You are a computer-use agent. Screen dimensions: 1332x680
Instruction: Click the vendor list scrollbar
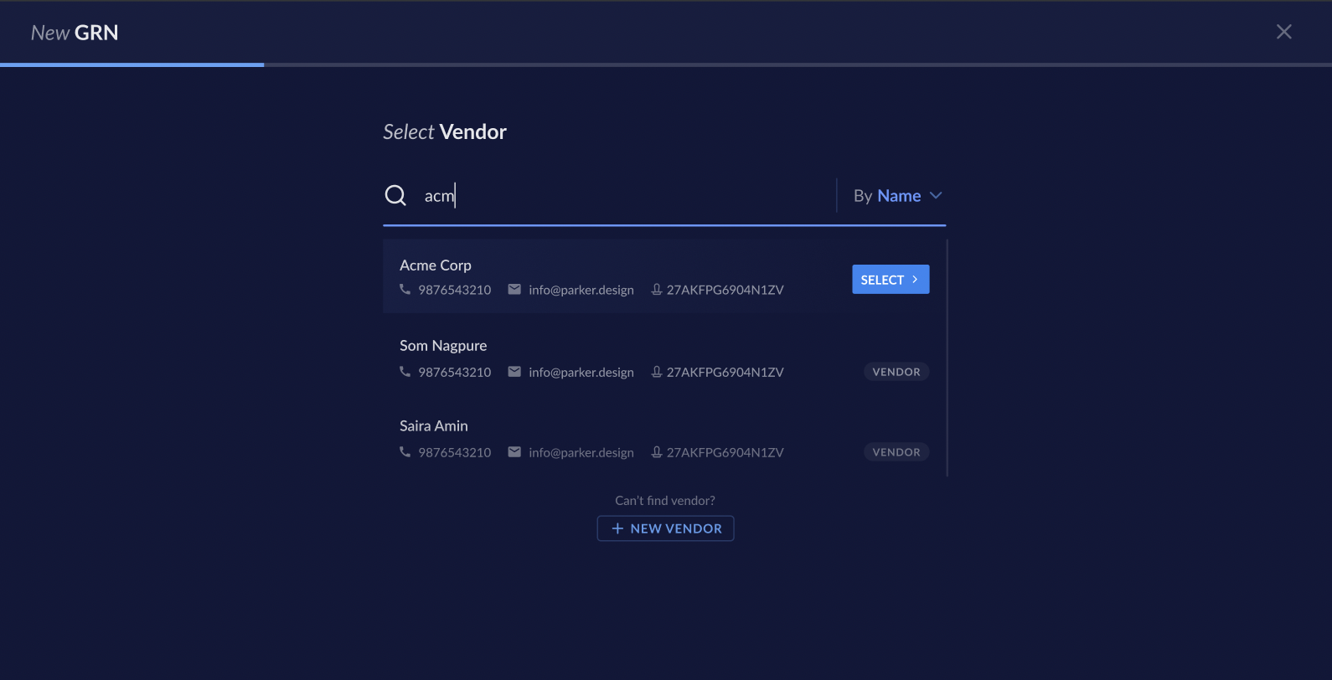pyautogui.click(x=947, y=358)
